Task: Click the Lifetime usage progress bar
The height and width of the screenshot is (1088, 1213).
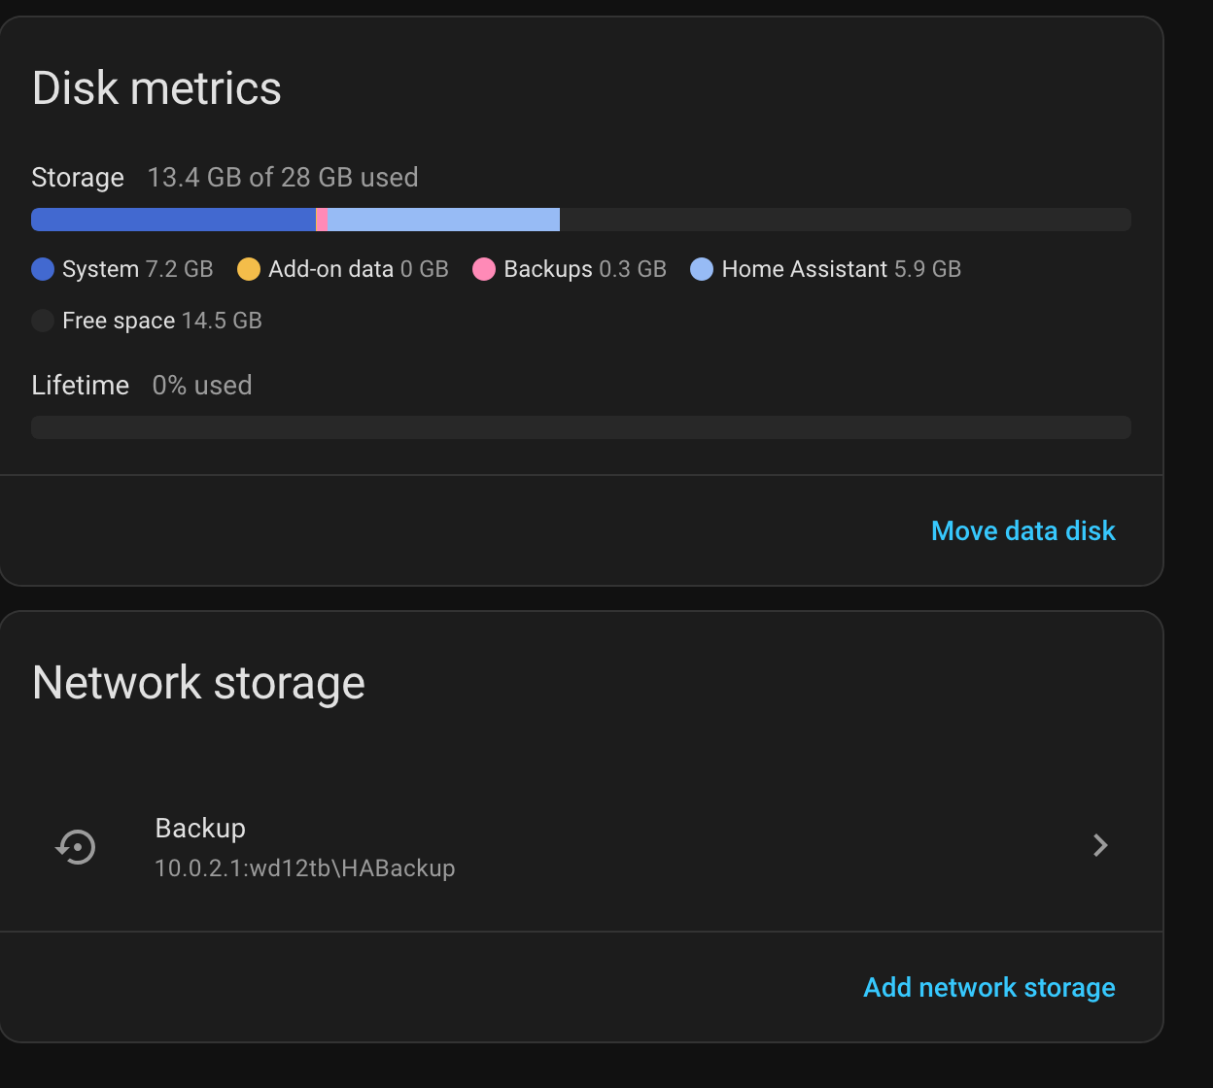Action: tap(580, 427)
